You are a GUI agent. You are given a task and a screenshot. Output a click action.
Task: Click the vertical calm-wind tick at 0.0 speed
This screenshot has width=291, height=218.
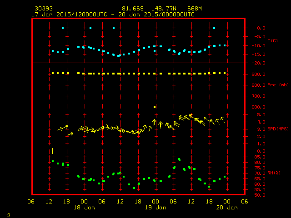53,151
